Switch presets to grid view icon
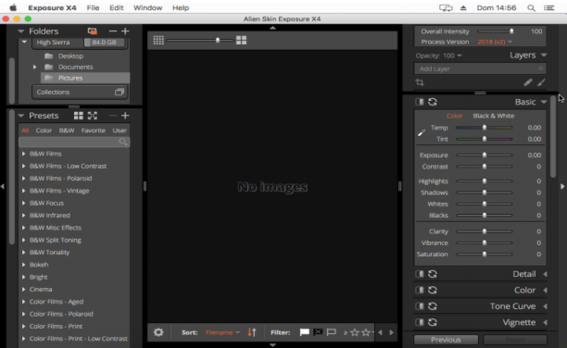567x348 pixels. 78,116
